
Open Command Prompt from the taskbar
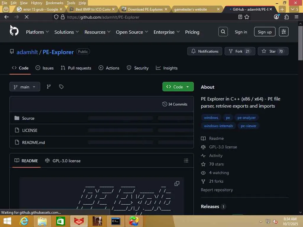click(116, 221)
